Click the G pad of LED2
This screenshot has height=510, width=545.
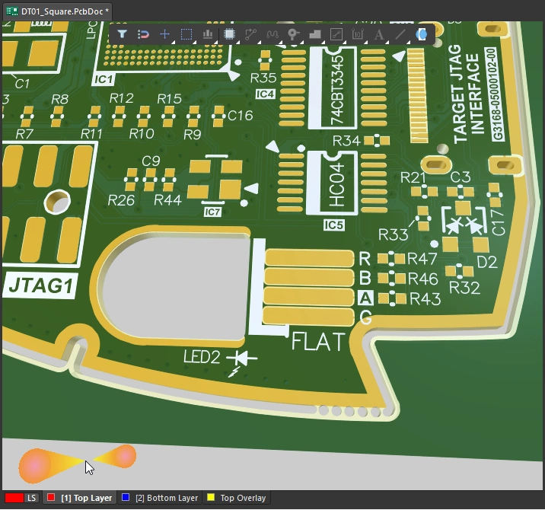308,317
